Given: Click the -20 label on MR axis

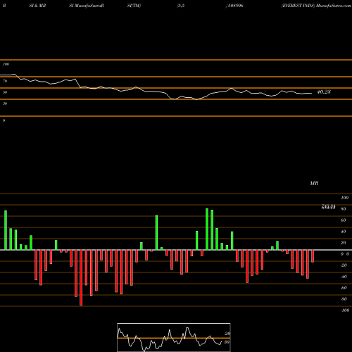Looking at the screenshot, I should click(x=344, y=265).
